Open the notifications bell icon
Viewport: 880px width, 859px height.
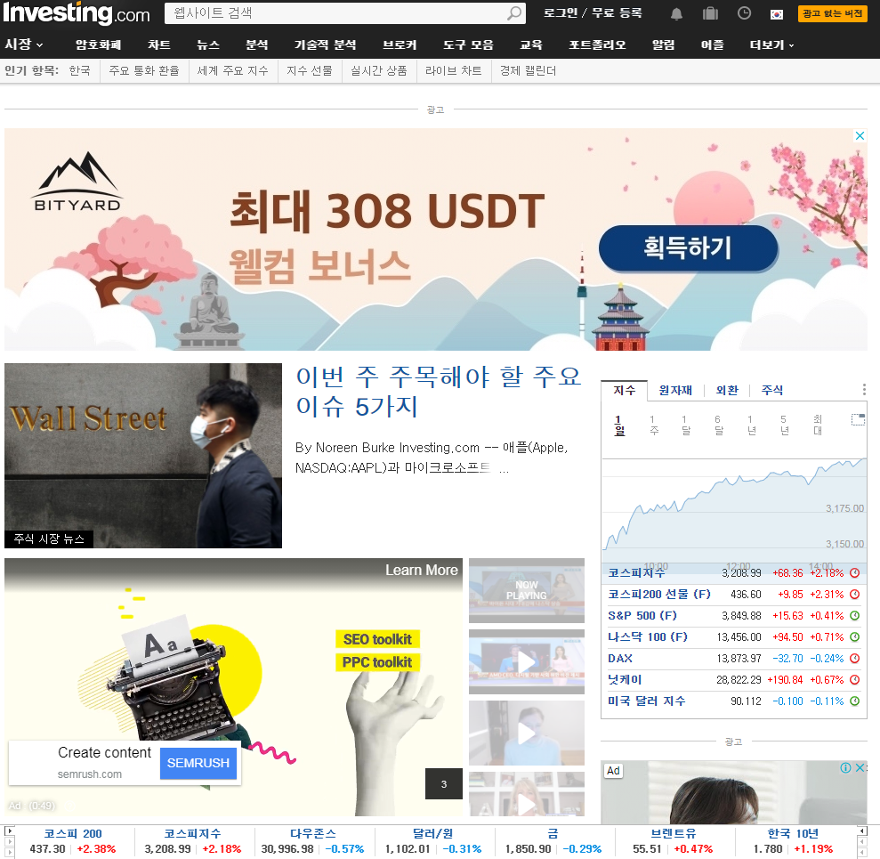coord(677,14)
